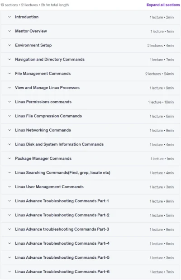Expand the Introduction section chevron
The width and height of the screenshot is (181, 280).
pos(10,17)
